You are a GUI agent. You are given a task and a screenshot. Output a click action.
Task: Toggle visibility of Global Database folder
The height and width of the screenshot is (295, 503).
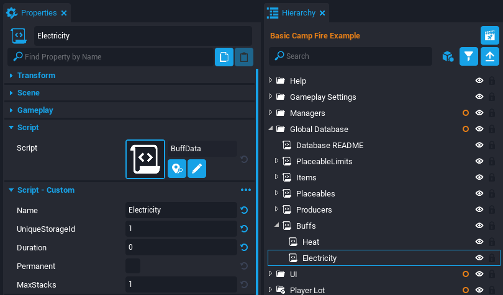click(479, 129)
